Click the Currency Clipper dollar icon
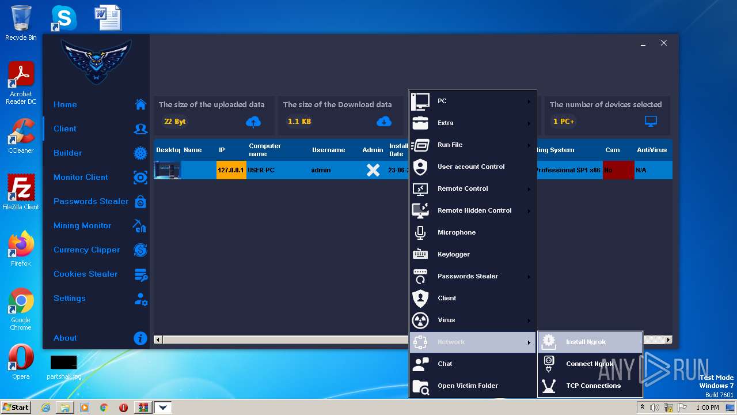The image size is (737, 415). click(x=140, y=250)
